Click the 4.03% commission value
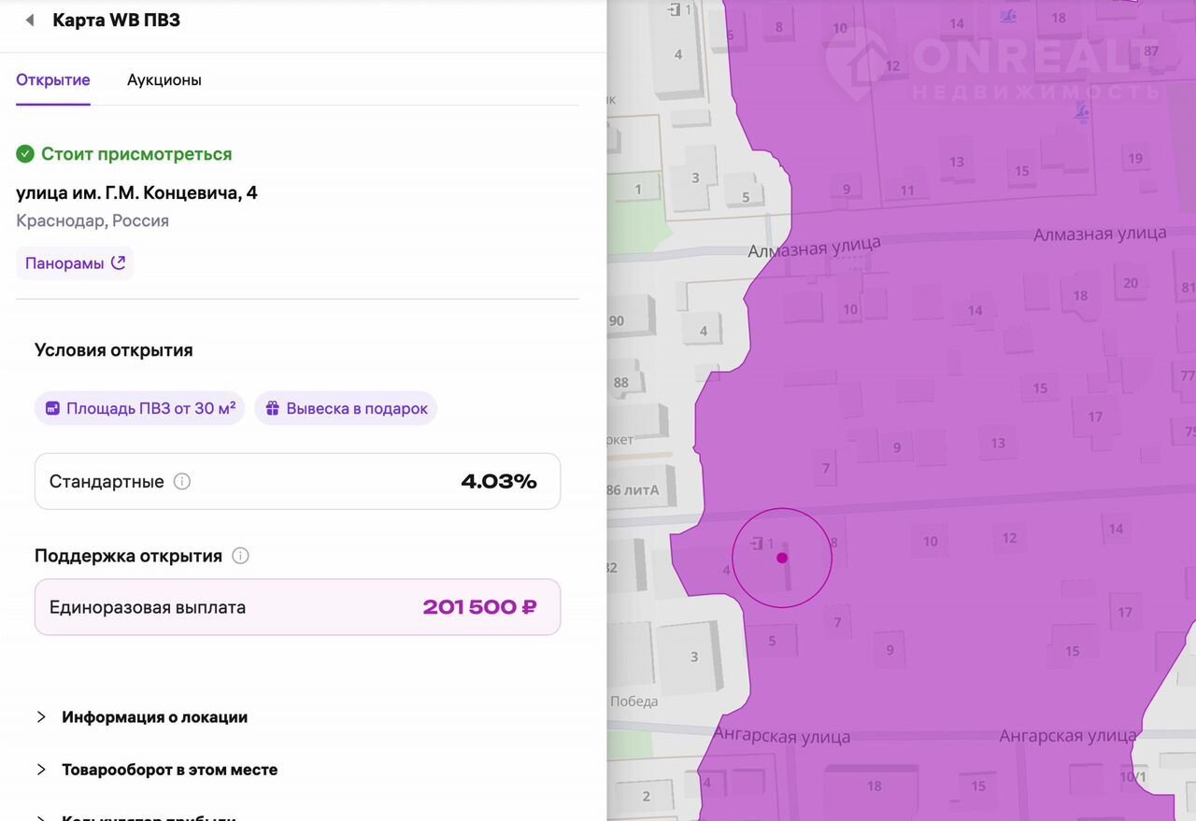Image resolution: width=1196 pixels, height=821 pixels. pos(498,482)
